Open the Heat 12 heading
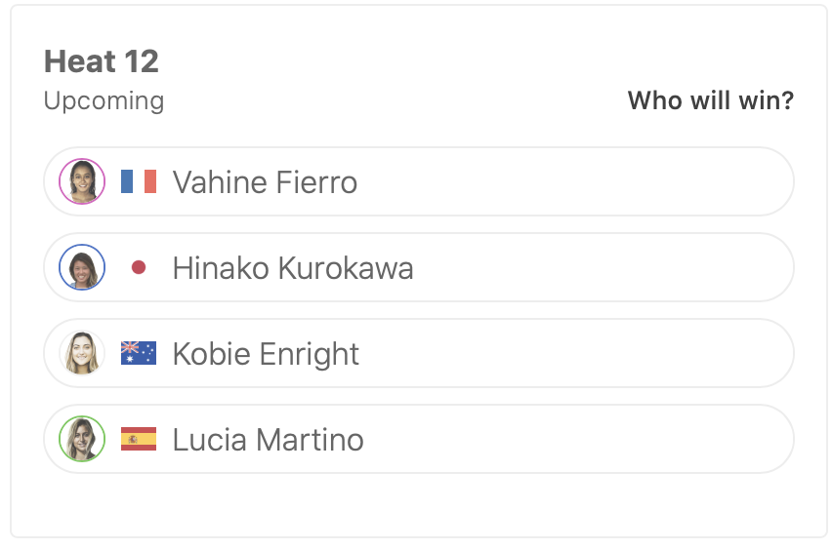The height and width of the screenshot is (550, 832). [102, 61]
